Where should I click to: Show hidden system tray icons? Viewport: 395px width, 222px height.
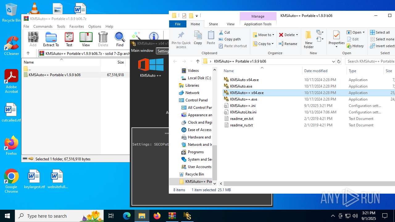(333, 216)
